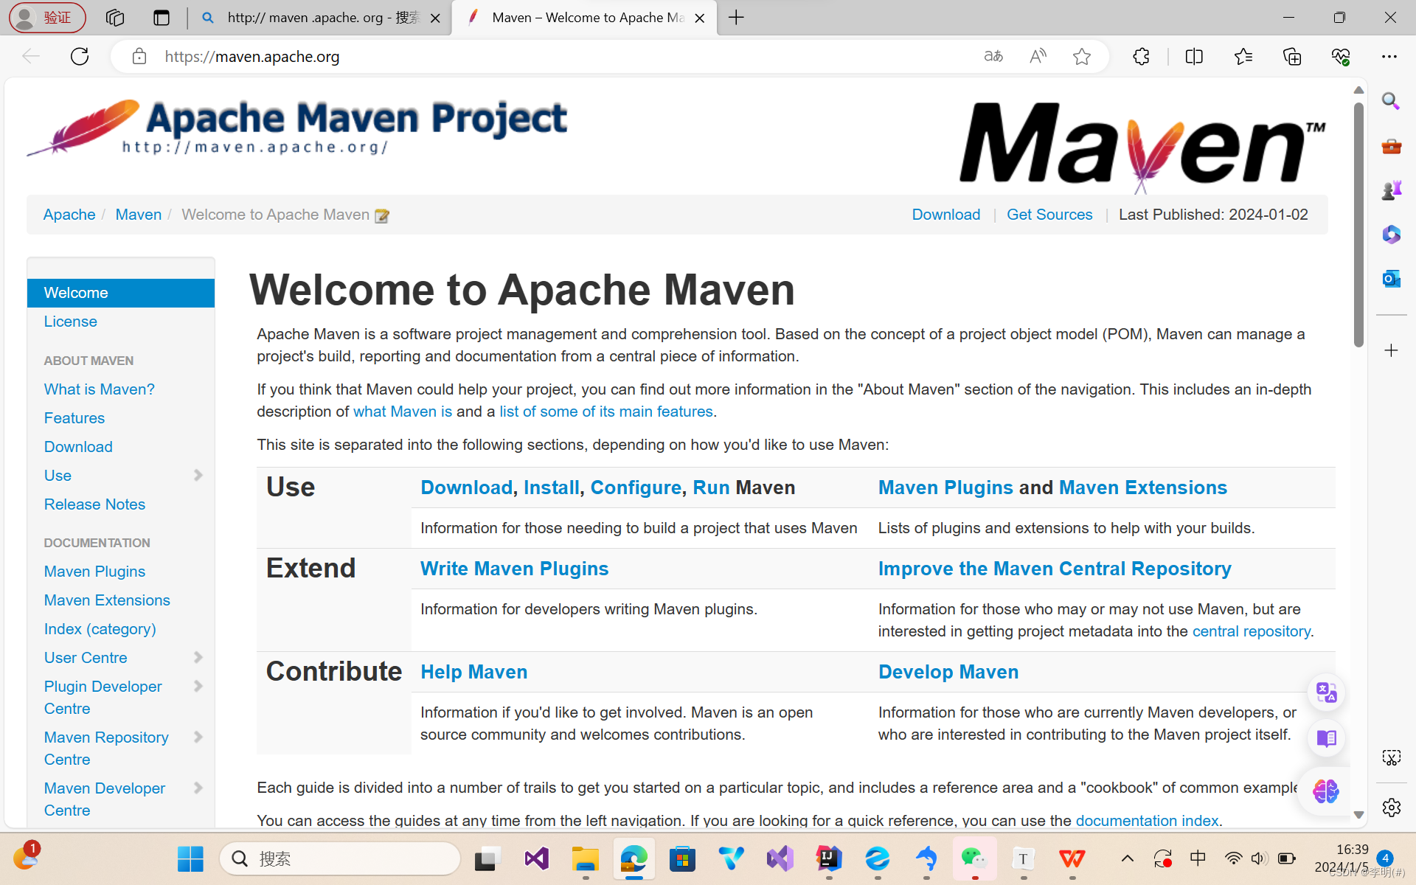Click the read aloud icon
Image resolution: width=1416 pixels, height=885 pixels.
click(x=1038, y=57)
